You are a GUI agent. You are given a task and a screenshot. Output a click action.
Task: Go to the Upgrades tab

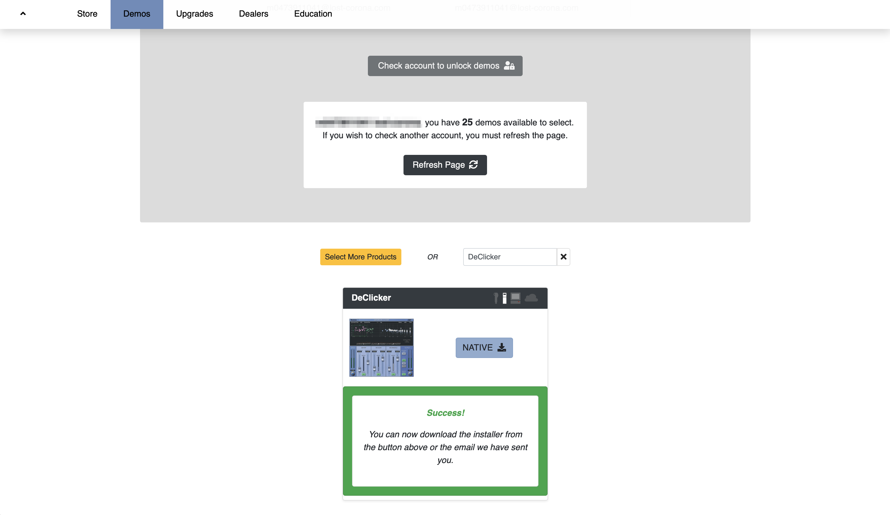pyautogui.click(x=194, y=14)
